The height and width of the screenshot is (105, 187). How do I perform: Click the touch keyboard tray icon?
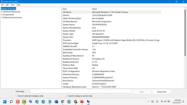tap(153, 101)
